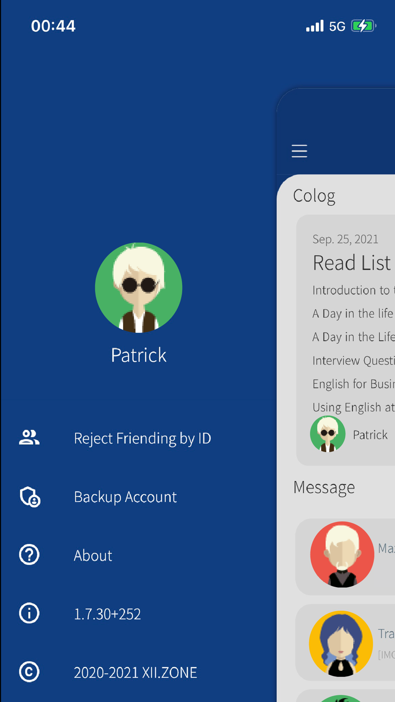Click the friends icon beside Reject Friending
The height and width of the screenshot is (702, 395).
(29, 438)
